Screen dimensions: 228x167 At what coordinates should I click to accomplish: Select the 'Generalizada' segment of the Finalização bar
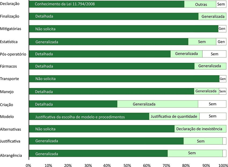tap(212, 16)
